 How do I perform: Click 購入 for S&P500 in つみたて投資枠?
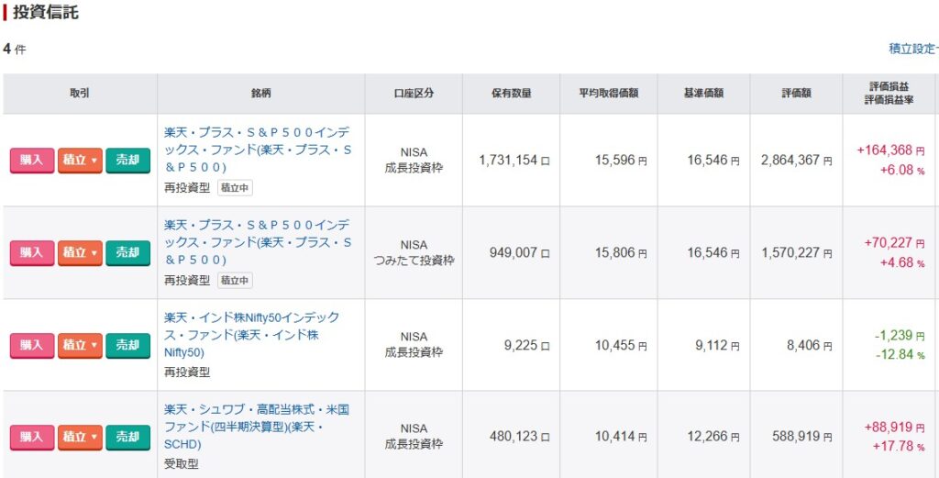tap(32, 253)
